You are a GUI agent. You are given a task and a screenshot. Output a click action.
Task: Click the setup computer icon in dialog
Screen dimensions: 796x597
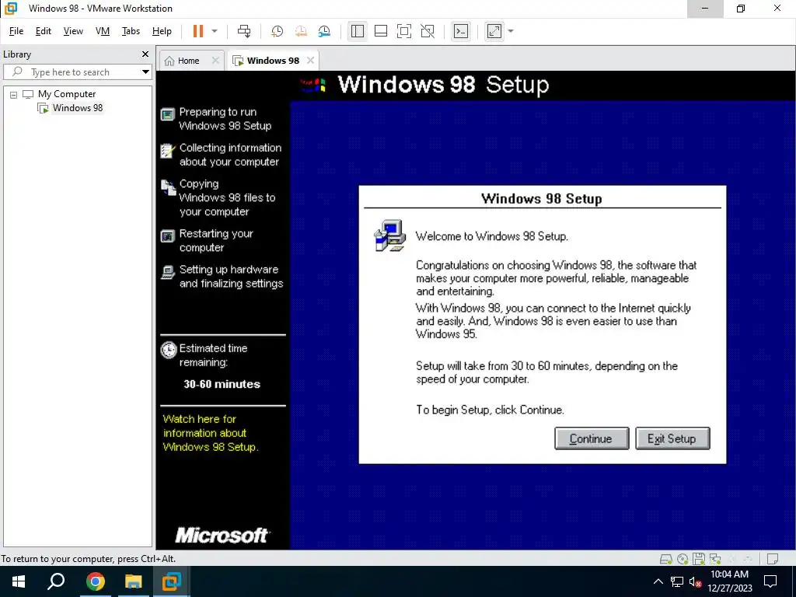(389, 235)
